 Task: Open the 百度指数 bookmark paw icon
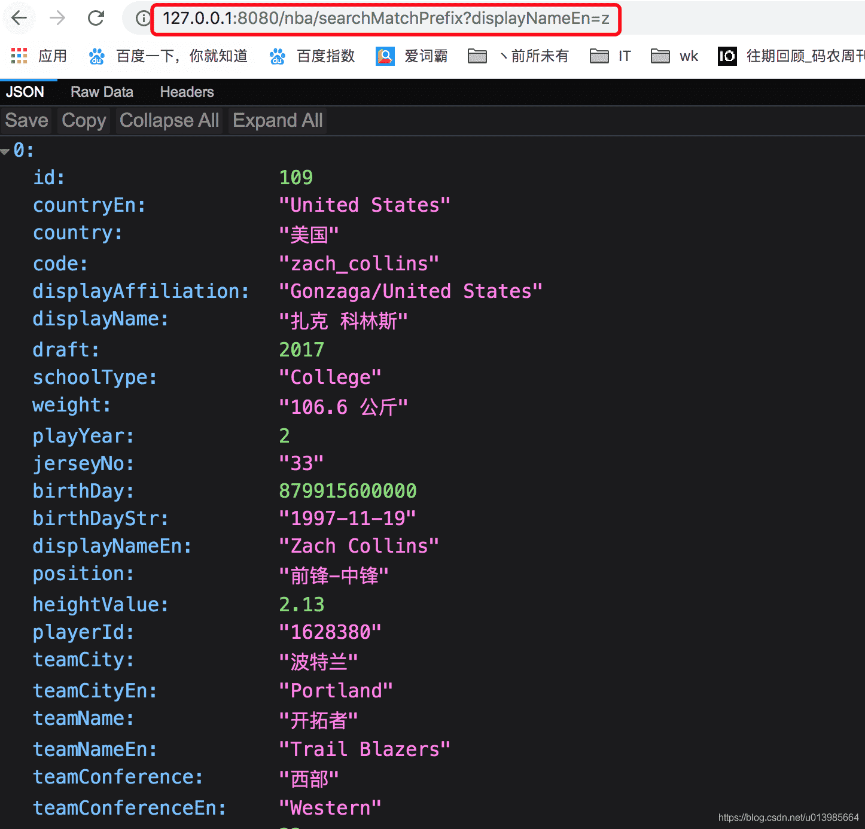point(277,56)
